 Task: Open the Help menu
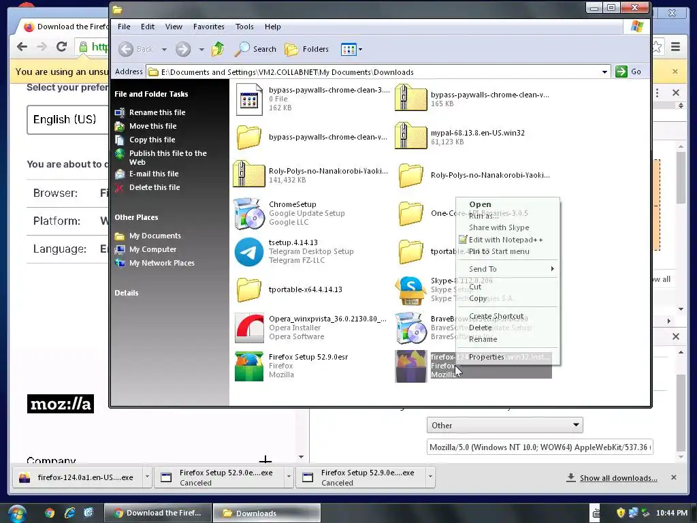coord(273,27)
